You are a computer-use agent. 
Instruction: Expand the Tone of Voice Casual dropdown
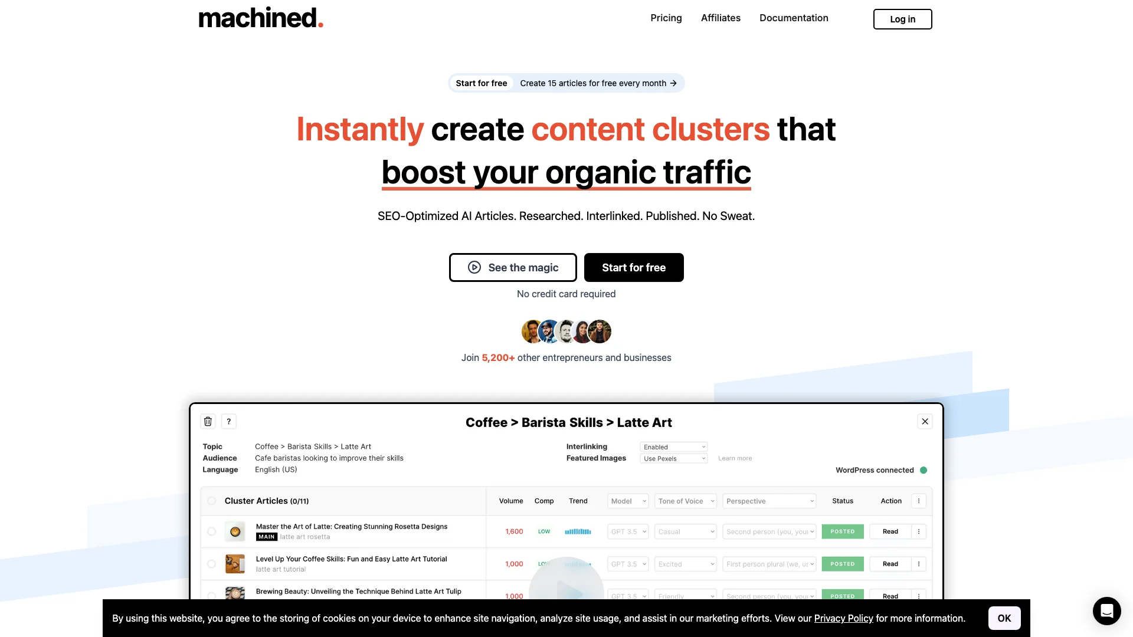pyautogui.click(x=684, y=531)
